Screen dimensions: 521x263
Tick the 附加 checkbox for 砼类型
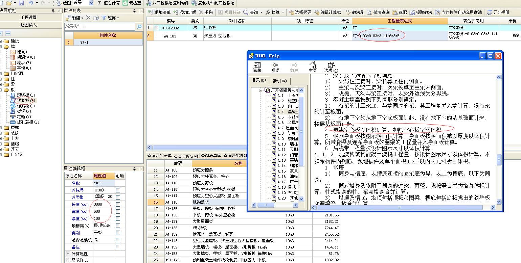pos(118,197)
